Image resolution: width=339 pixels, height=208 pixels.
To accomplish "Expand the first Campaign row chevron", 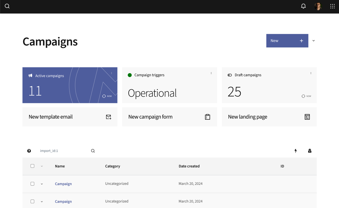I will tap(42, 184).
